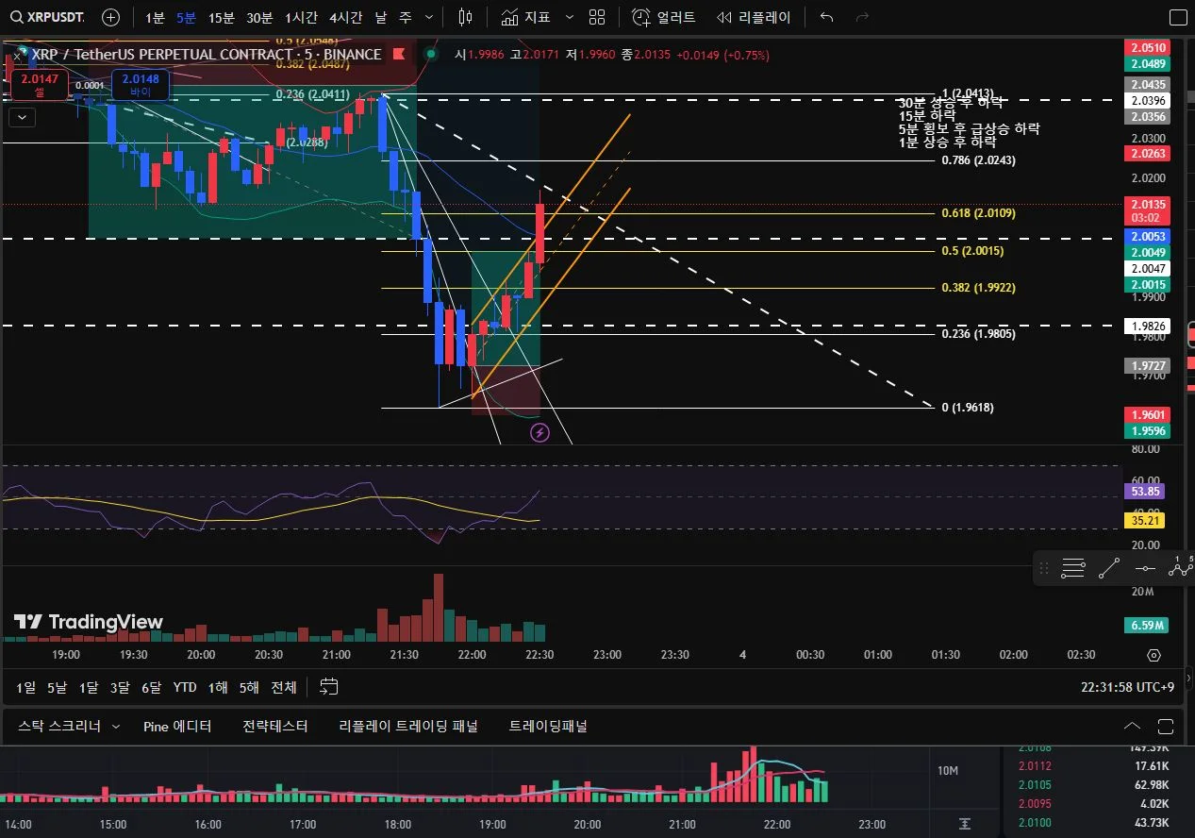Switch to the Pine 에디터 tab
1195x838 pixels.
point(177,727)
